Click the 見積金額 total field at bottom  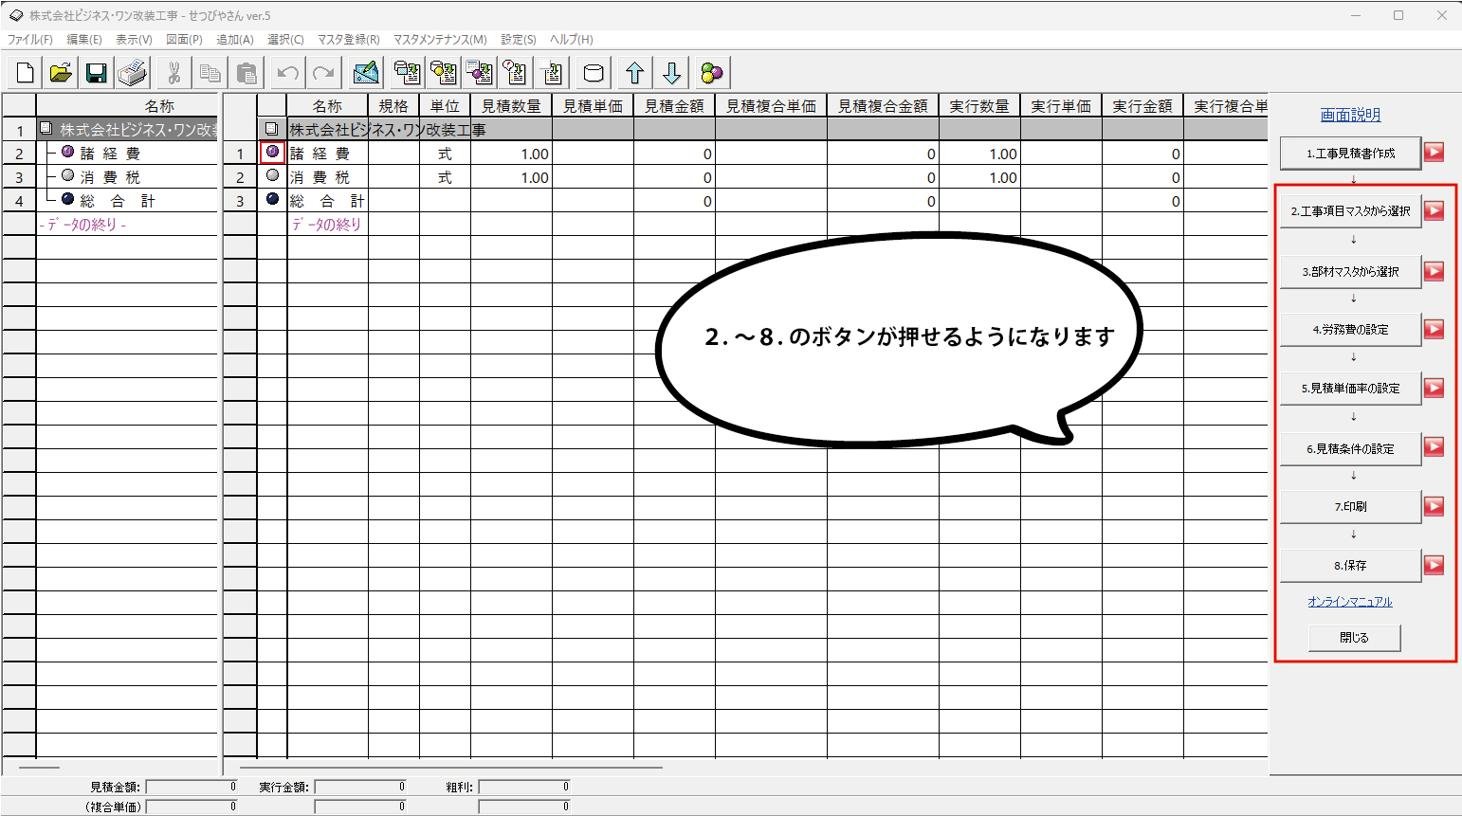coord(192,787)
